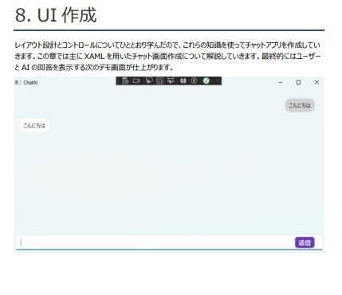Select the gray こんにちは user bubble

(x=300, y=105)
